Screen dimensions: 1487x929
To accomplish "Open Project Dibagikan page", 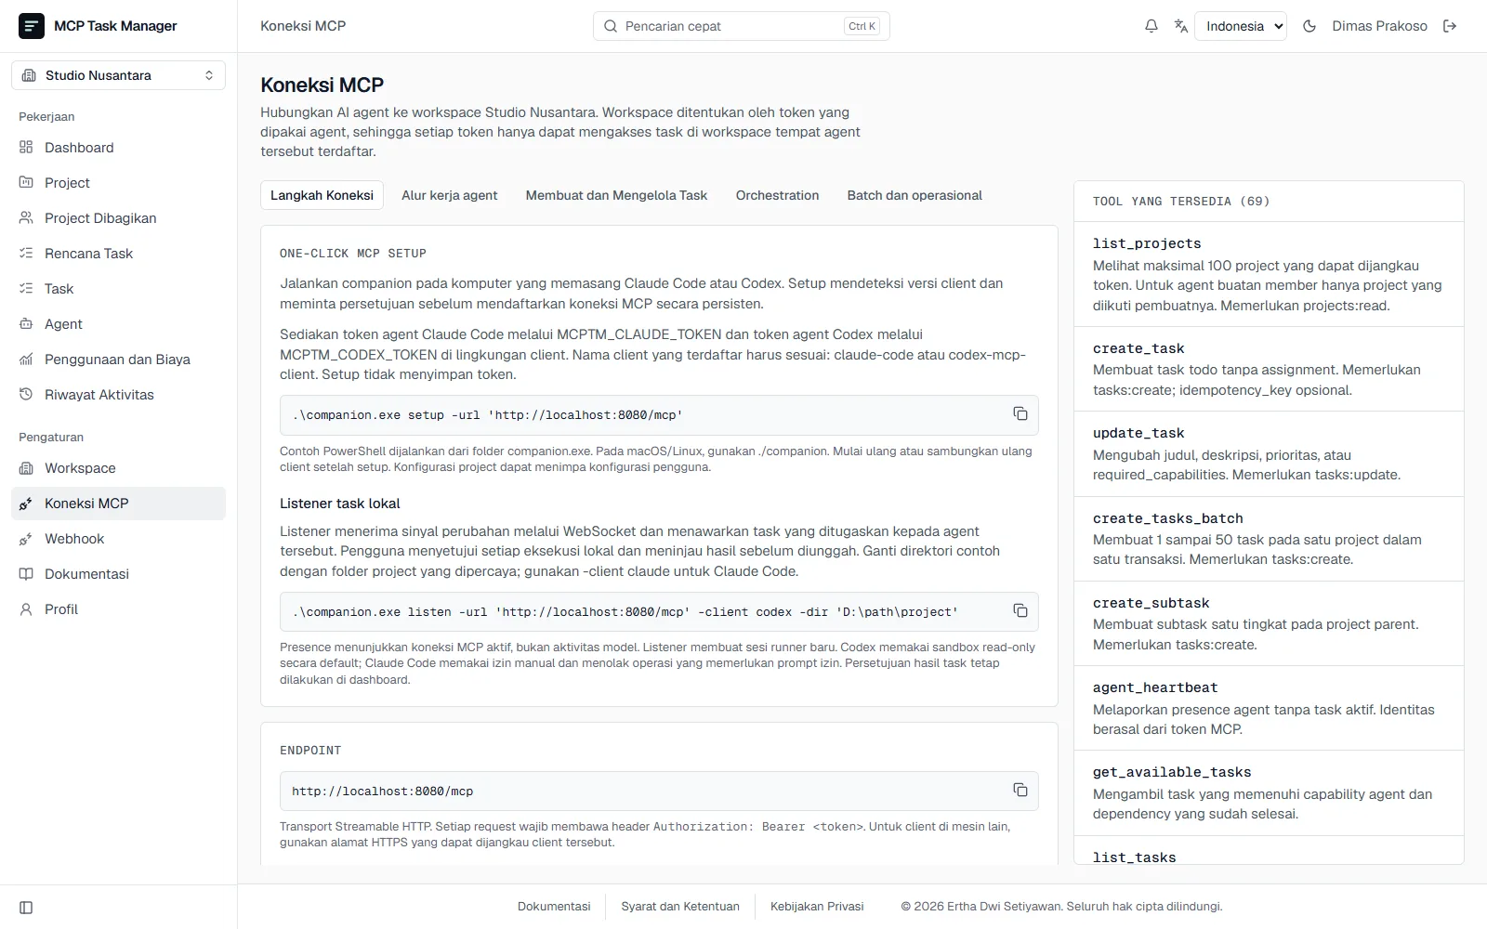I will pos(118,218).
